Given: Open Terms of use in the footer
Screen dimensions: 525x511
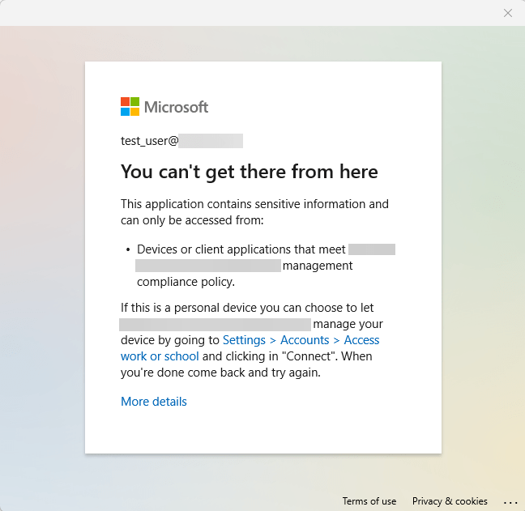Looking at the screenshot, I should pyautogui.click(x=369, y=501).
